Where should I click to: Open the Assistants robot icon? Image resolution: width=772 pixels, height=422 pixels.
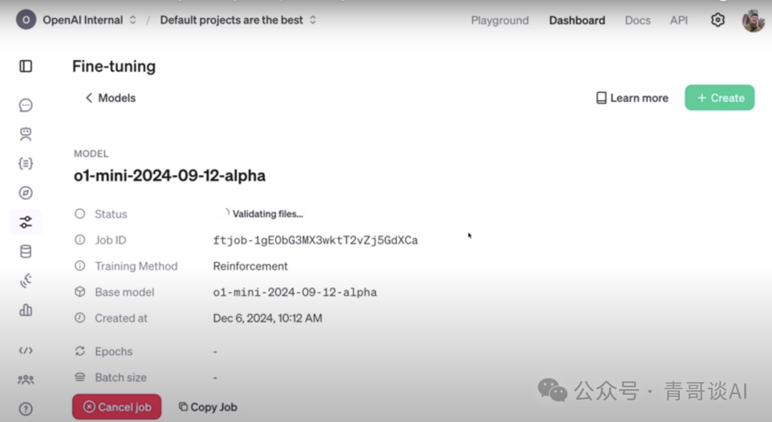pyautogui.click(x=26, y=134)
